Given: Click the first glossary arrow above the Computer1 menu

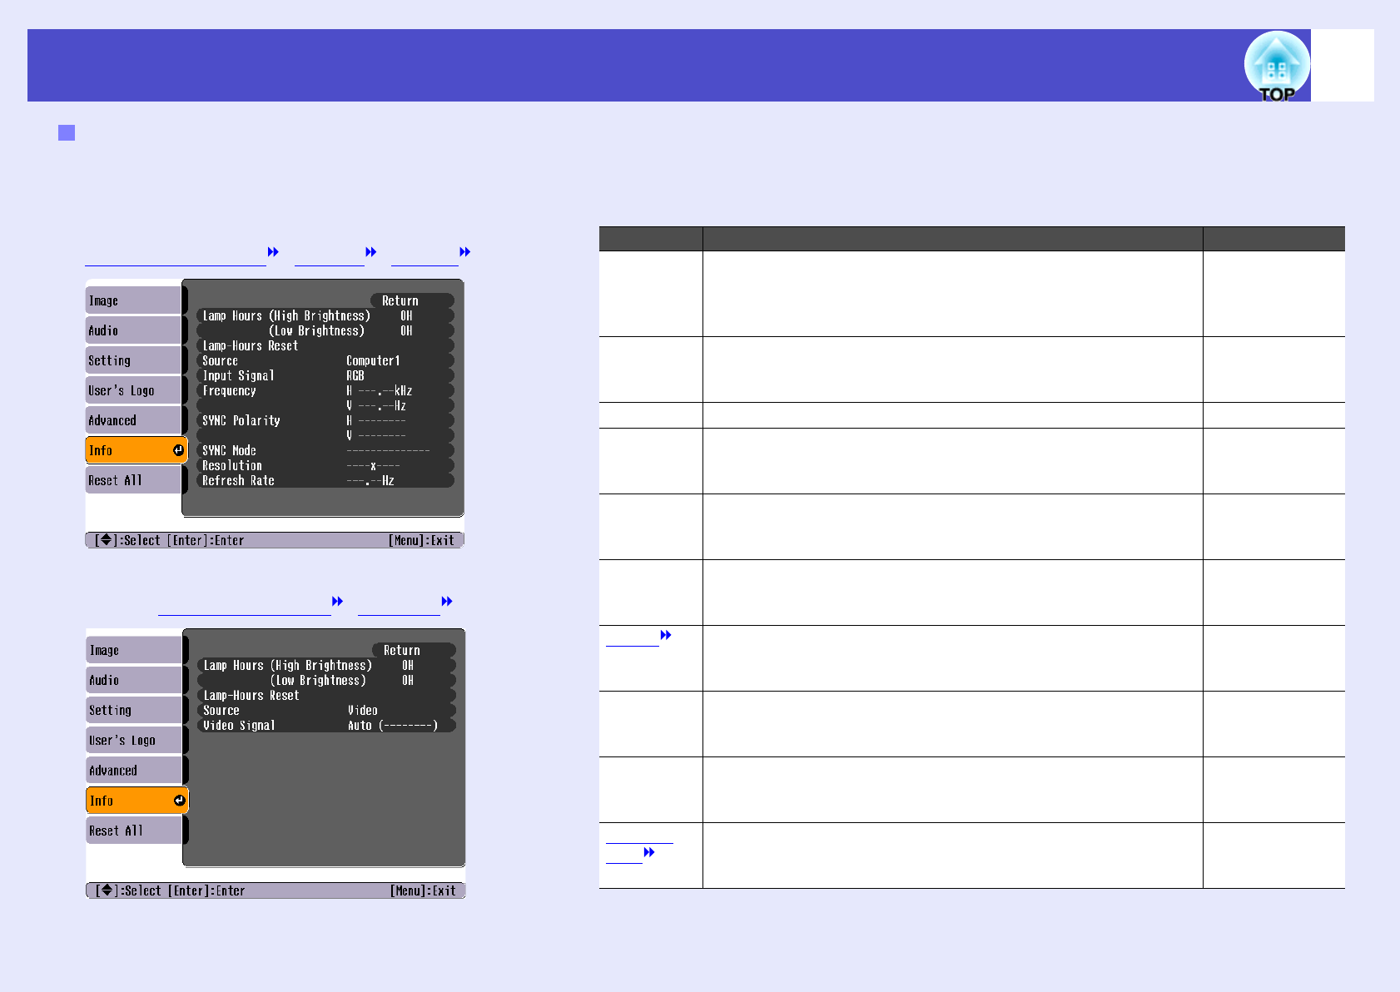Looking at the screenshot, I should [273, 252].
